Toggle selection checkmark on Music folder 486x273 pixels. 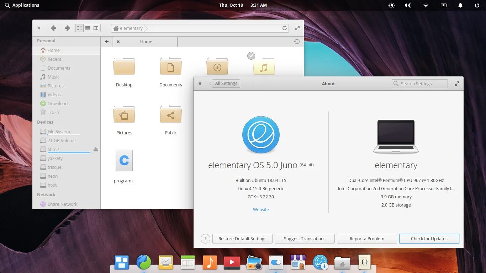click(251, 56)
